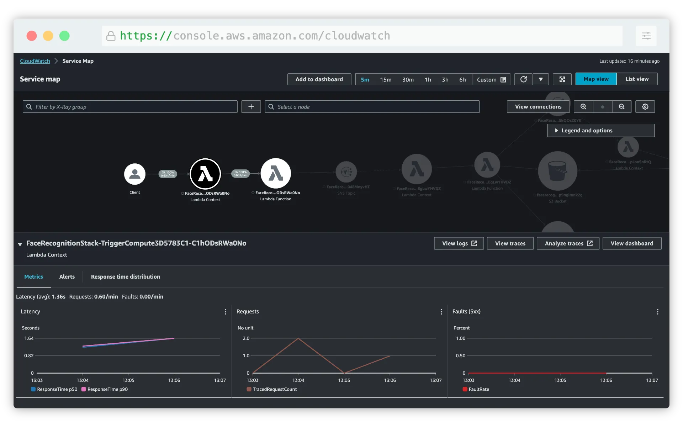Screen dimensions: 683x427
Task: Focus the Select a node search field
Action: [x=372, y=107]
